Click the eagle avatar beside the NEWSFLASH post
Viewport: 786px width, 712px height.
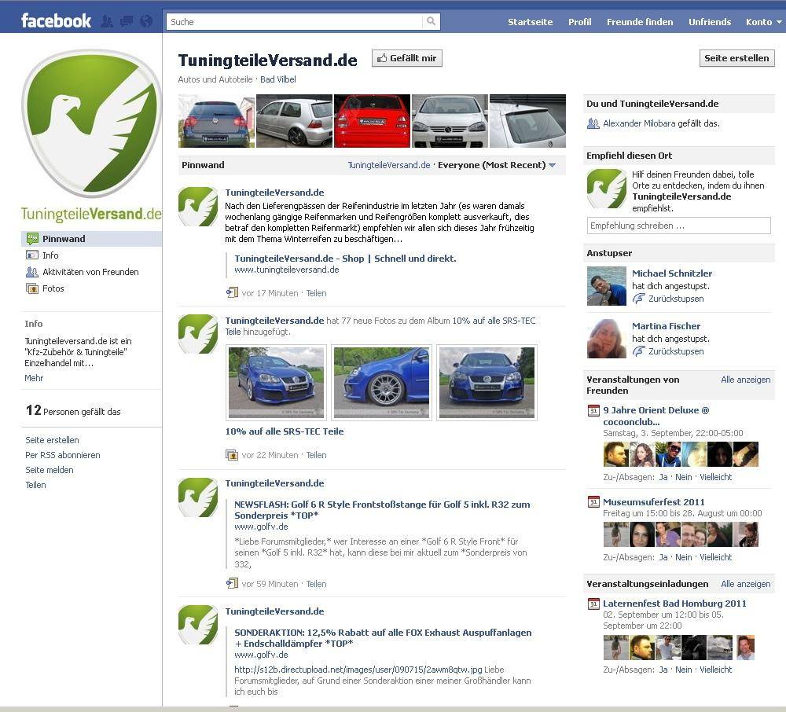pyautogui.click(x=198, y=497)
